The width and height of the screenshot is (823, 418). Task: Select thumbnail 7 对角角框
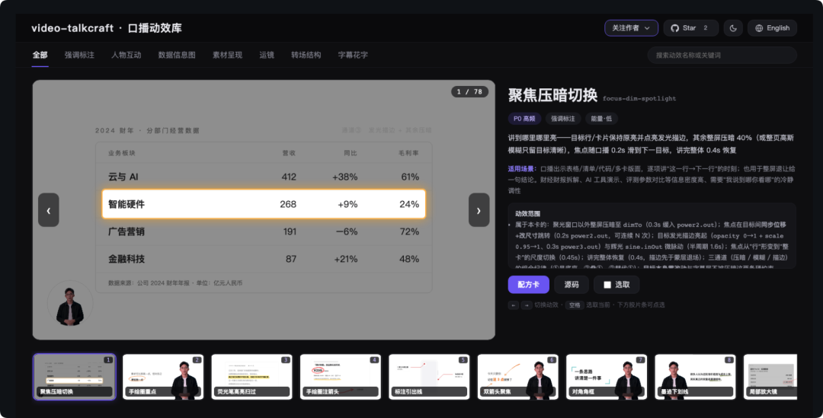point(607,377)
